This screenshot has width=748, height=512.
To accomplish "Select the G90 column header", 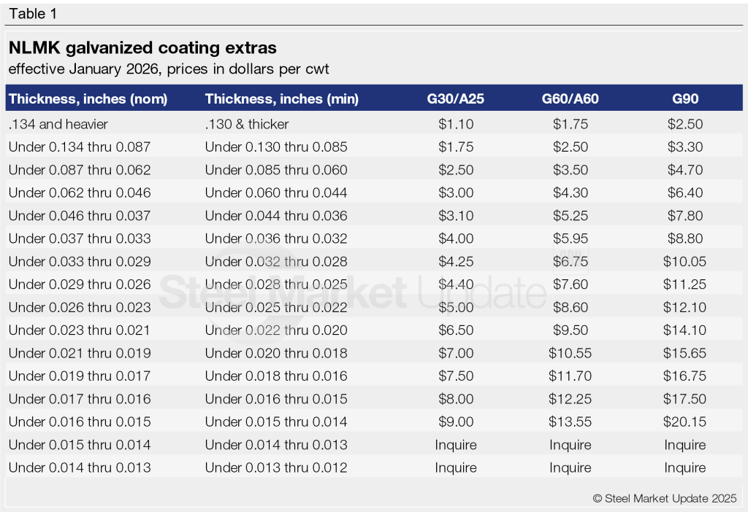I will point(684,98).
